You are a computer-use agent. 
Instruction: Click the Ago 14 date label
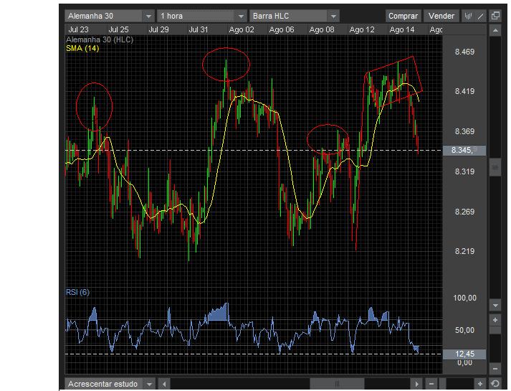402,29
